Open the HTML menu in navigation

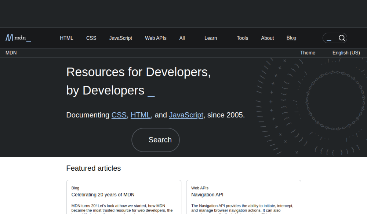tap(66, 38)
